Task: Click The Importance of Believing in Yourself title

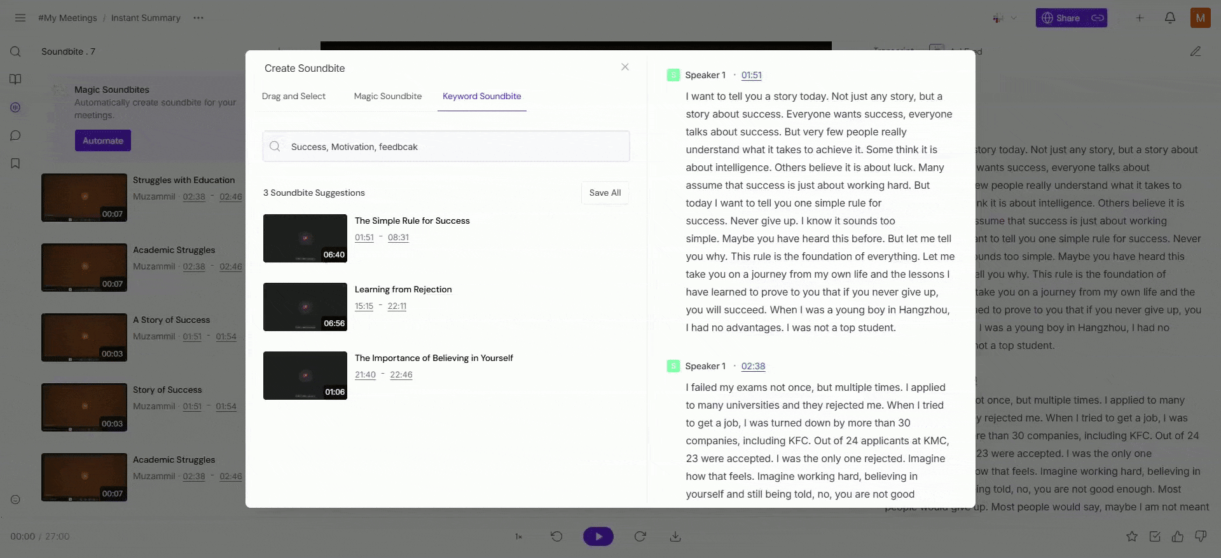Action: [434, 358]
